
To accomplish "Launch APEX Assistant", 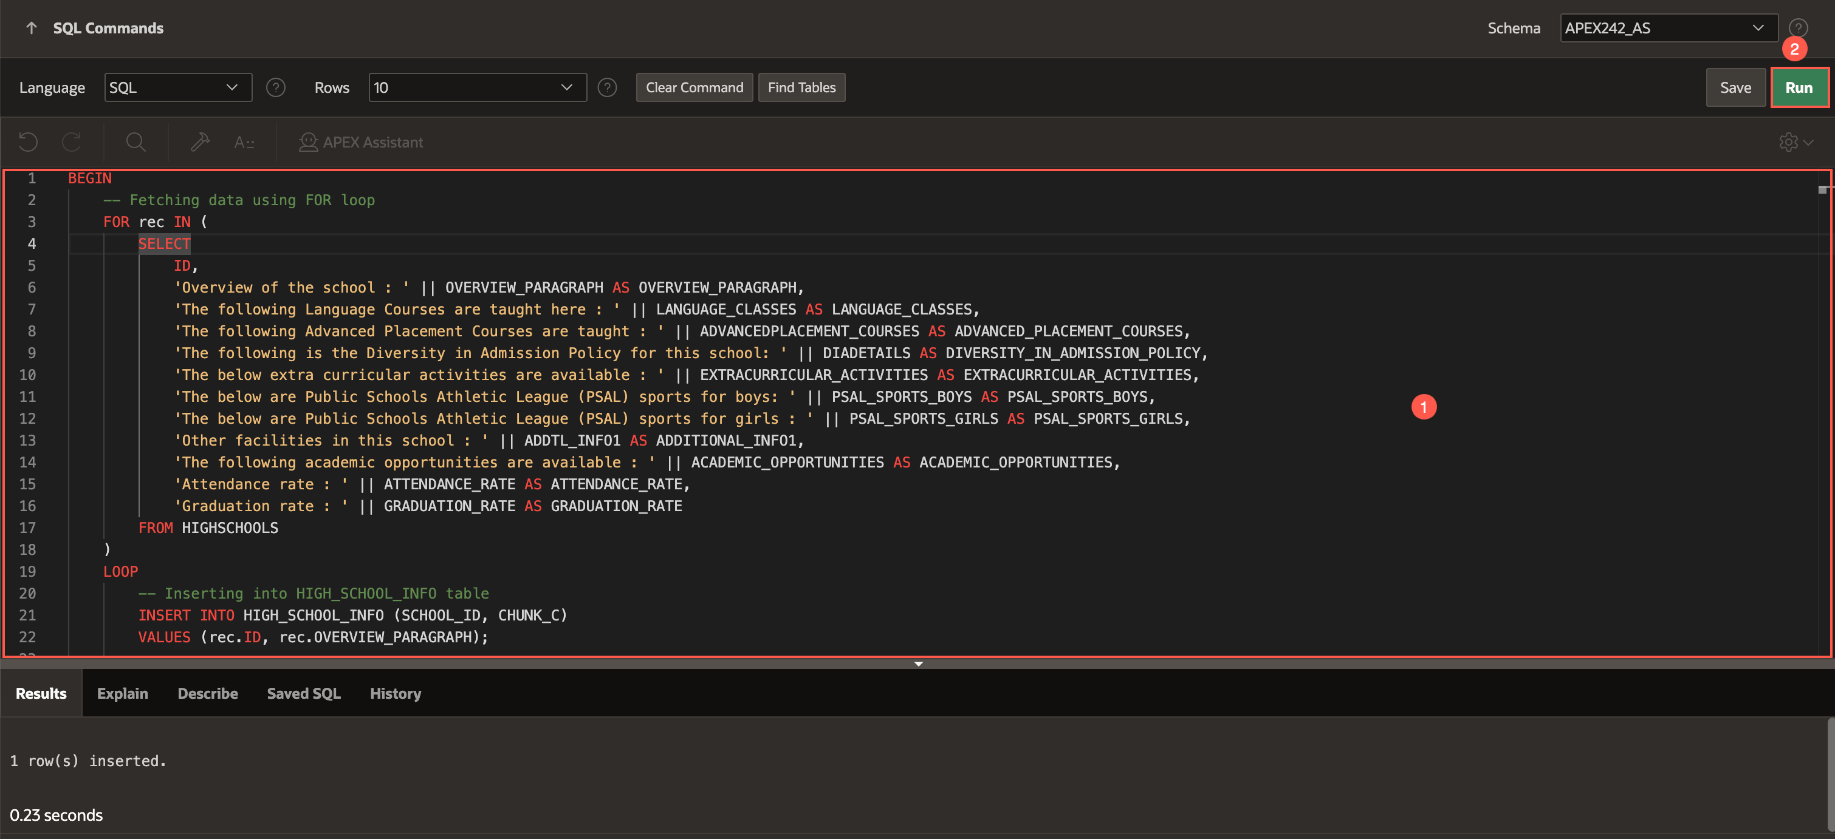I will [361, 142].
